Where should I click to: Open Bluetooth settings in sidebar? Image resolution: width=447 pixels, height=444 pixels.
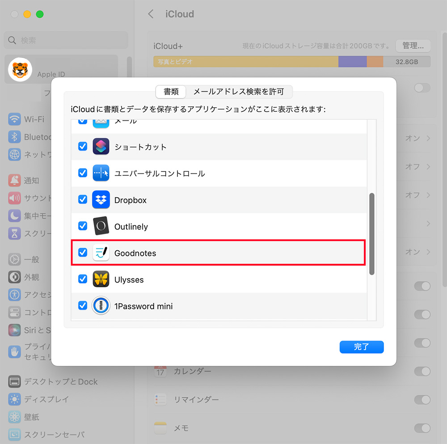30,137
